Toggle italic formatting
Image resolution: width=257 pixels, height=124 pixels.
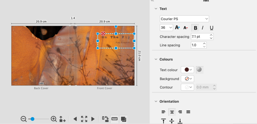point(203,28)
